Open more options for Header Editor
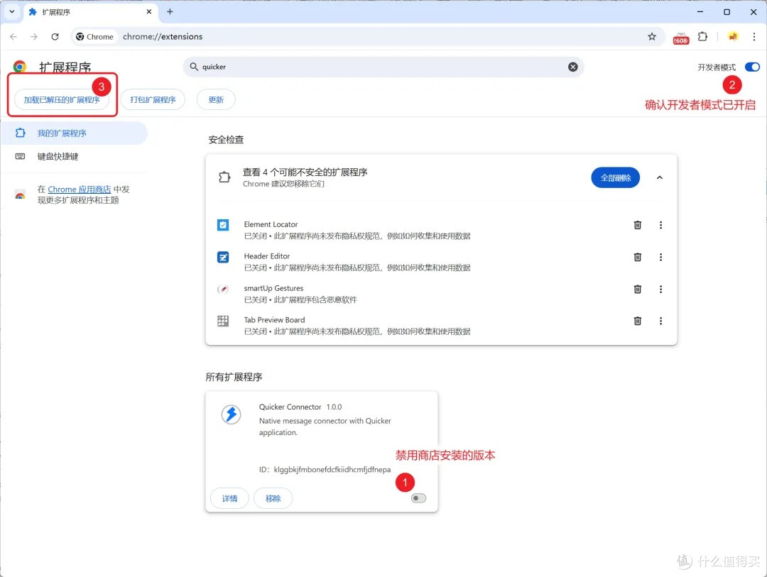This screenshot has height=577, width=767. coord(660,257)
